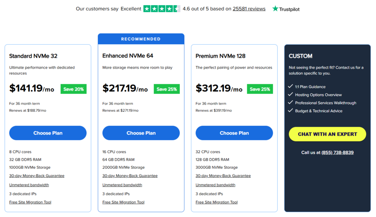Click the Trustpilot star logo

coord(276,9)
